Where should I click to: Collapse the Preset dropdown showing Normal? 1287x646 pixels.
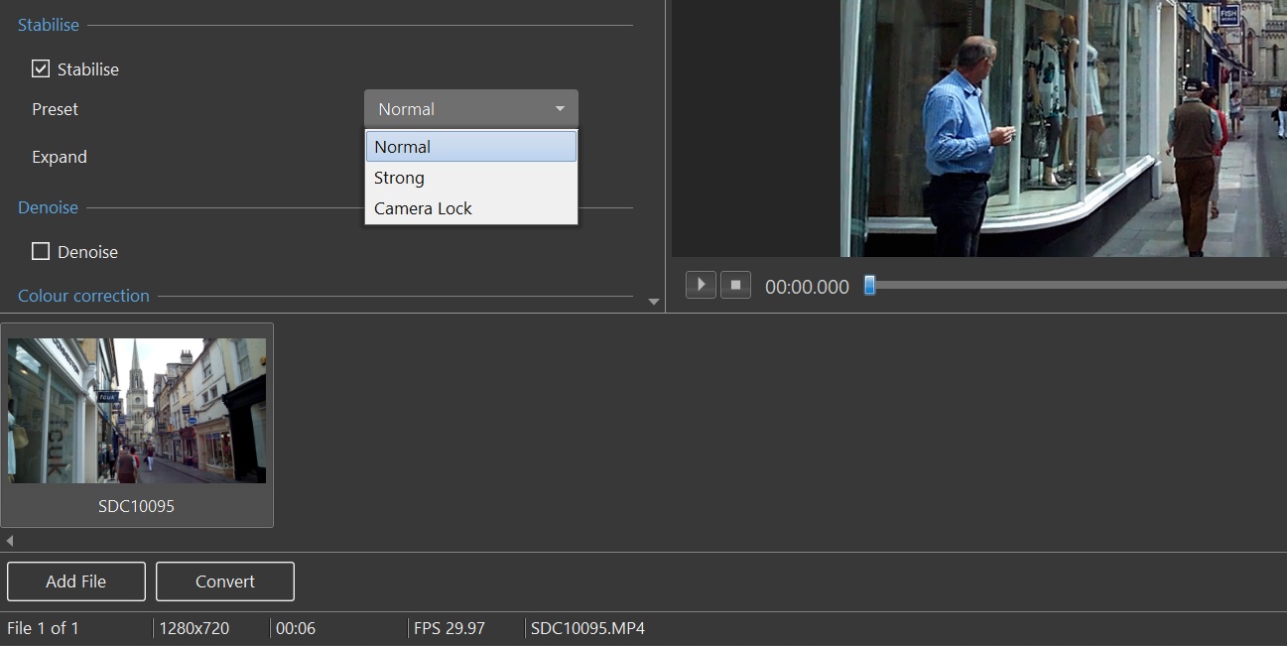click(x=470, y=109)
